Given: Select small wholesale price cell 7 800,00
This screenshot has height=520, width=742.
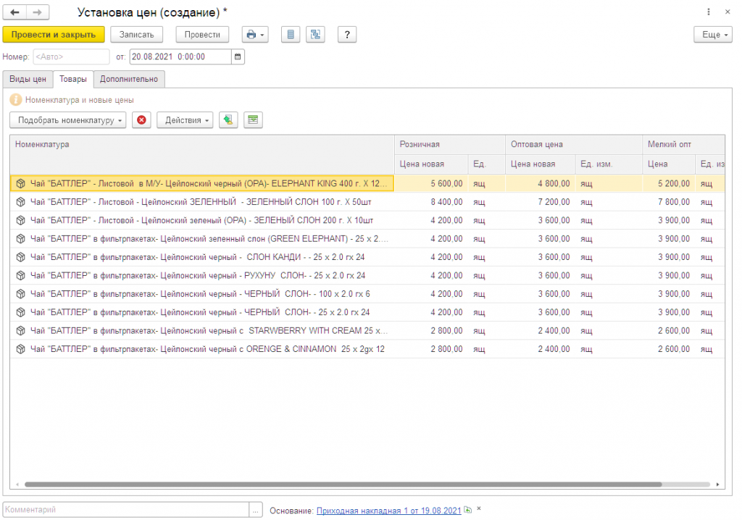Looking at the screenshot, I should click(x=669, y=202).
